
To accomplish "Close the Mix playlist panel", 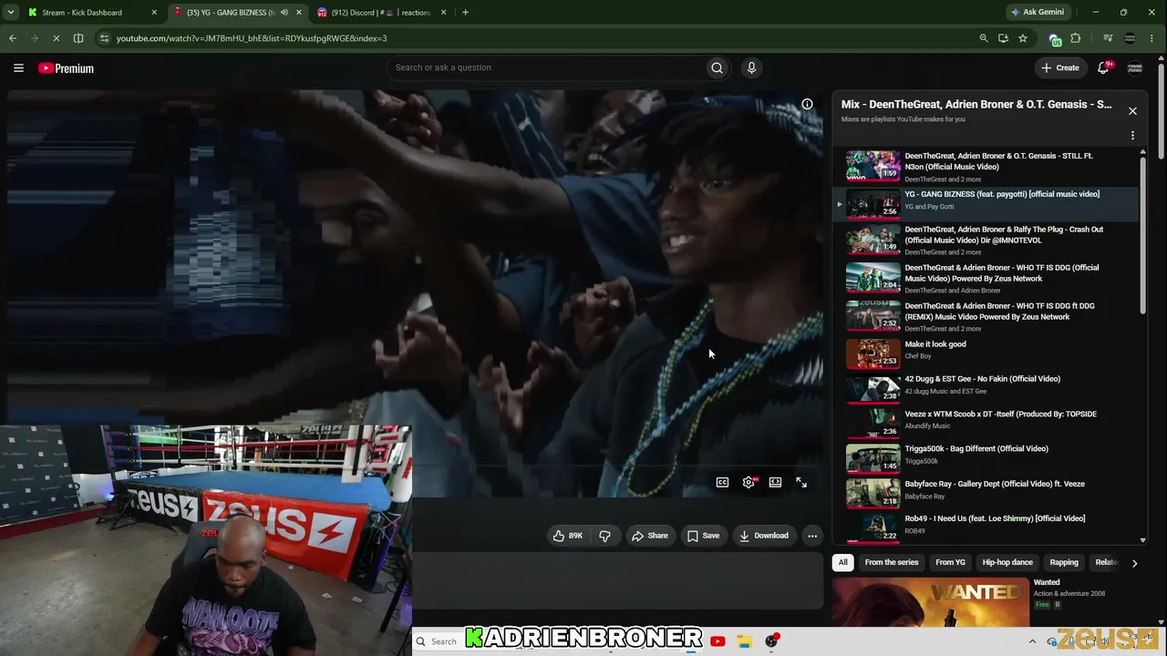I will (x=1132, y=111).
